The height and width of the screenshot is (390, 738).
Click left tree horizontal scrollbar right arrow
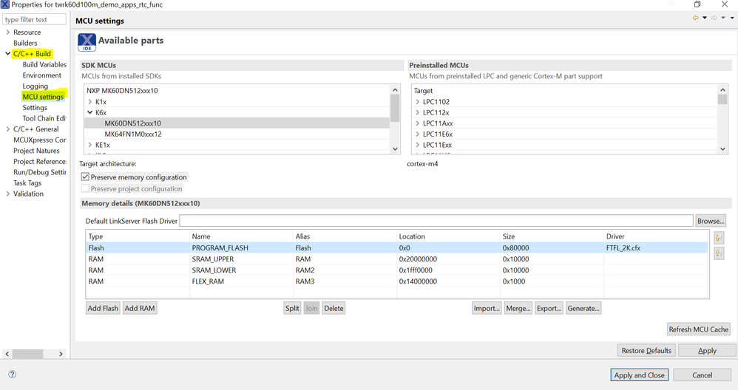point(61,354)
